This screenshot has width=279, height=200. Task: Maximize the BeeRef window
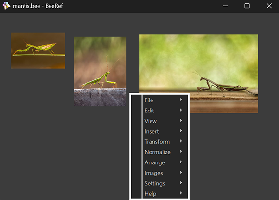pos(247,6)
